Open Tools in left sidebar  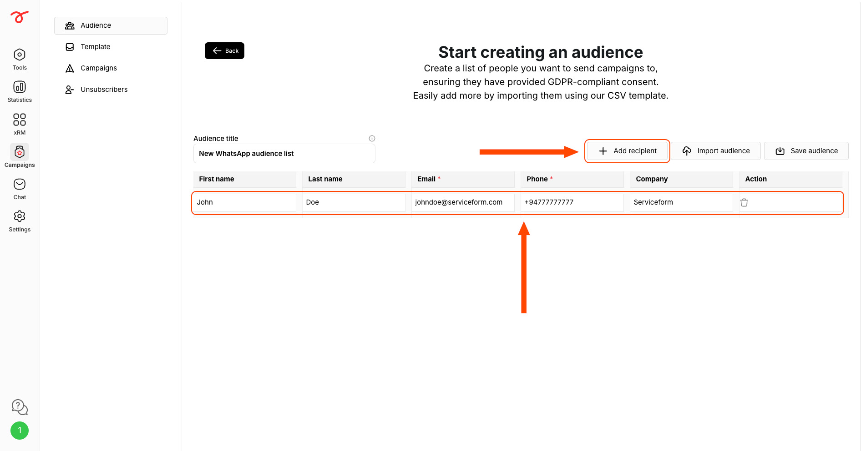coord(20,60)
